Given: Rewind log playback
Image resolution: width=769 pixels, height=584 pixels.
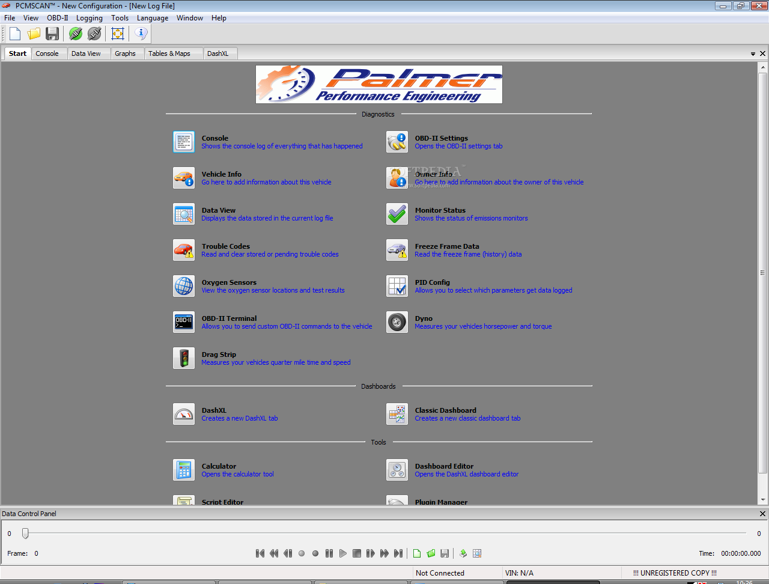Looking at the screenshot, I should (x=274, y=553).
